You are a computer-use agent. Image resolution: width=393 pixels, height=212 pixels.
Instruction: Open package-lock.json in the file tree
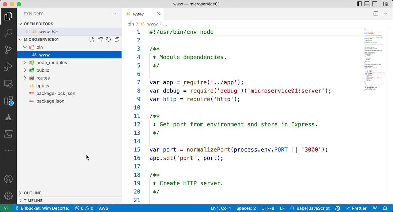pyautogui.click(x=69, y=93)
